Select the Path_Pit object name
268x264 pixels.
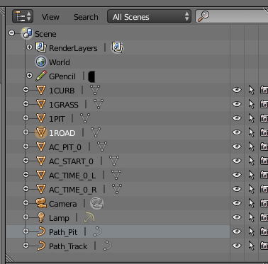pos(63,232)
